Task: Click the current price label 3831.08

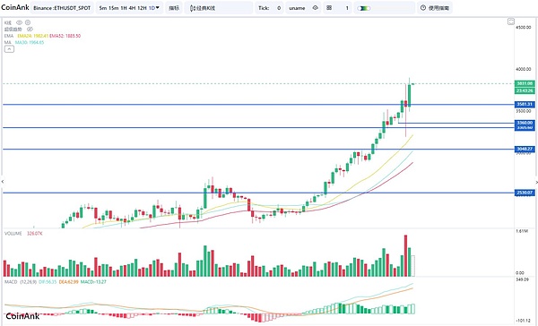Action: pyautogui.click(x=525, y=83)
